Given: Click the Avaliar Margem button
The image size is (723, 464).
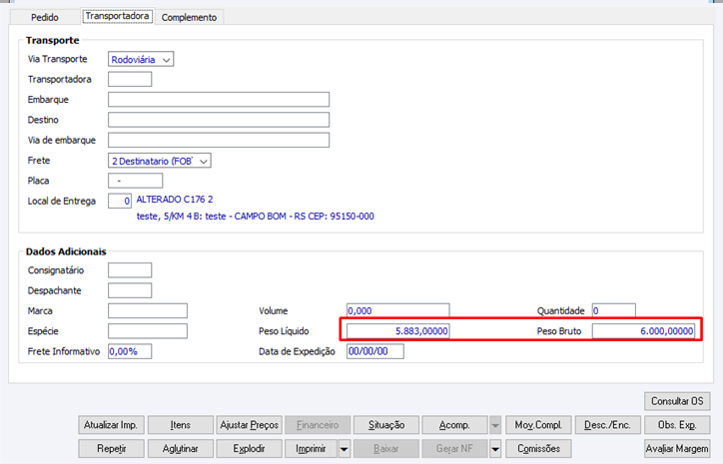Looking at the screenshot, I should [x=677, y=448].
